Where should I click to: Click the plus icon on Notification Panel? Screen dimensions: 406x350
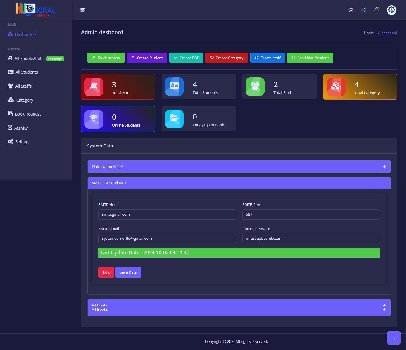pyautogui.click(x=384, y=167)
